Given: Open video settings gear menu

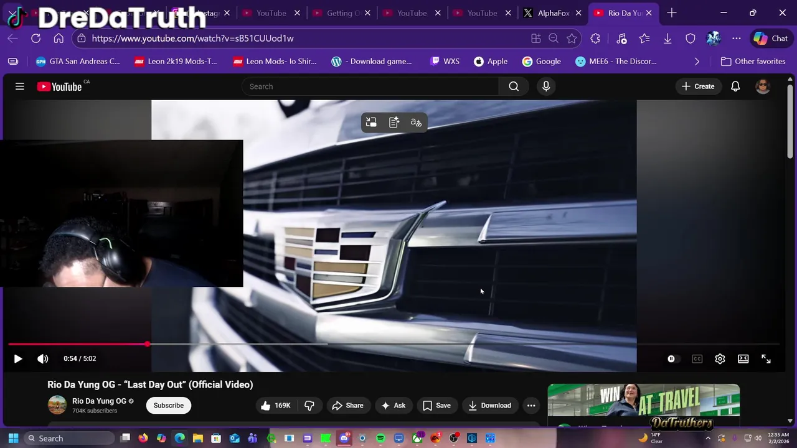Looking at the screenshot, I should [x=720, y=359].
